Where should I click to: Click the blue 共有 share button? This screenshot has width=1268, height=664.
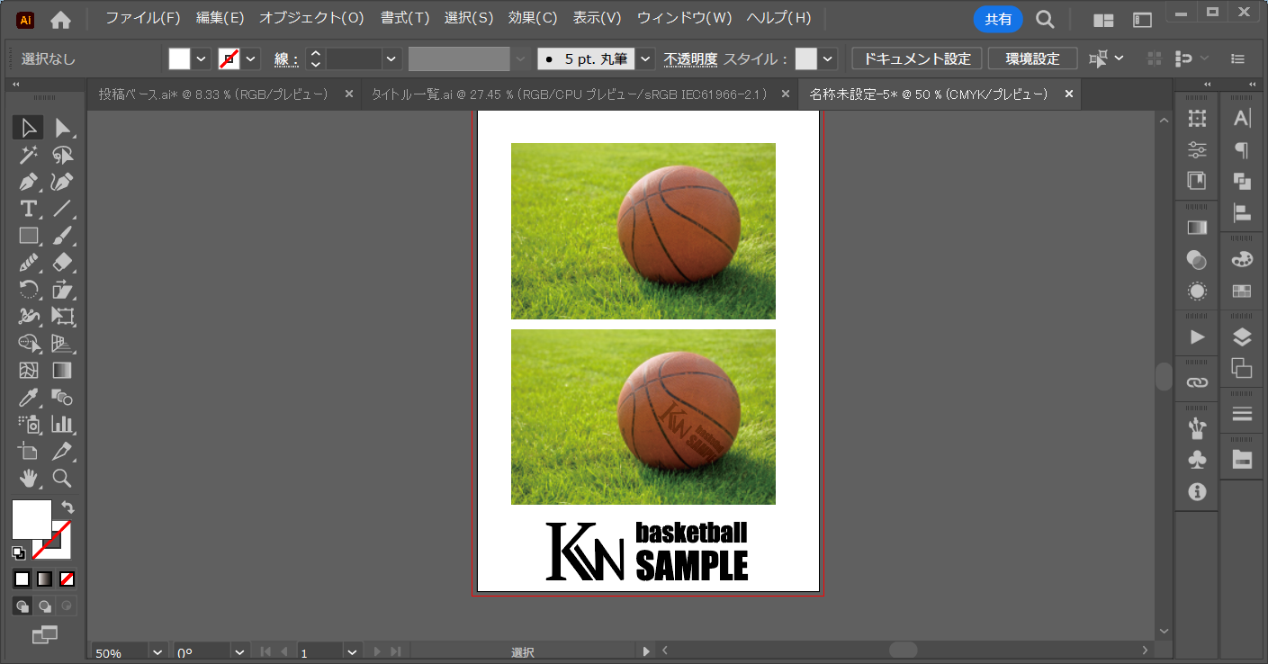pyautogui.click(x=997, y=19)
